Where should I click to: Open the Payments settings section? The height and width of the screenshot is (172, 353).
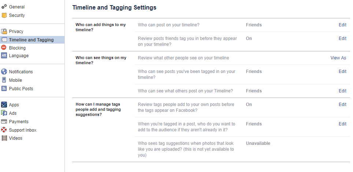tap(19, 121)
